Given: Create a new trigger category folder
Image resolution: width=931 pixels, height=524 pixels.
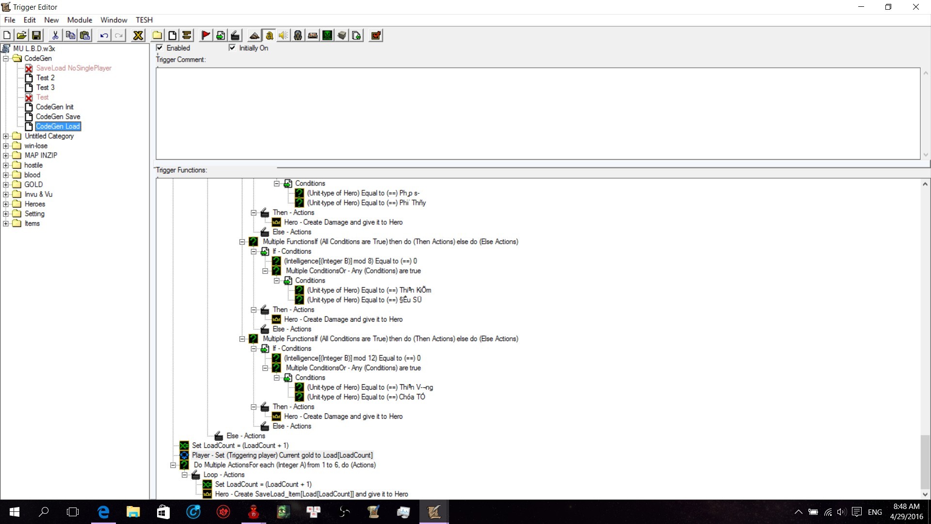Looking at the screenshot, I should (158, 35).
